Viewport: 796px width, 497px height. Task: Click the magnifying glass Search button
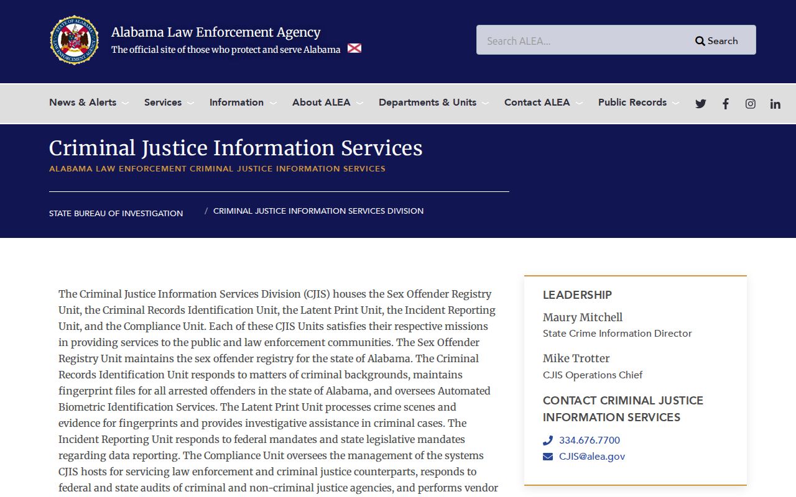(716, 40)
